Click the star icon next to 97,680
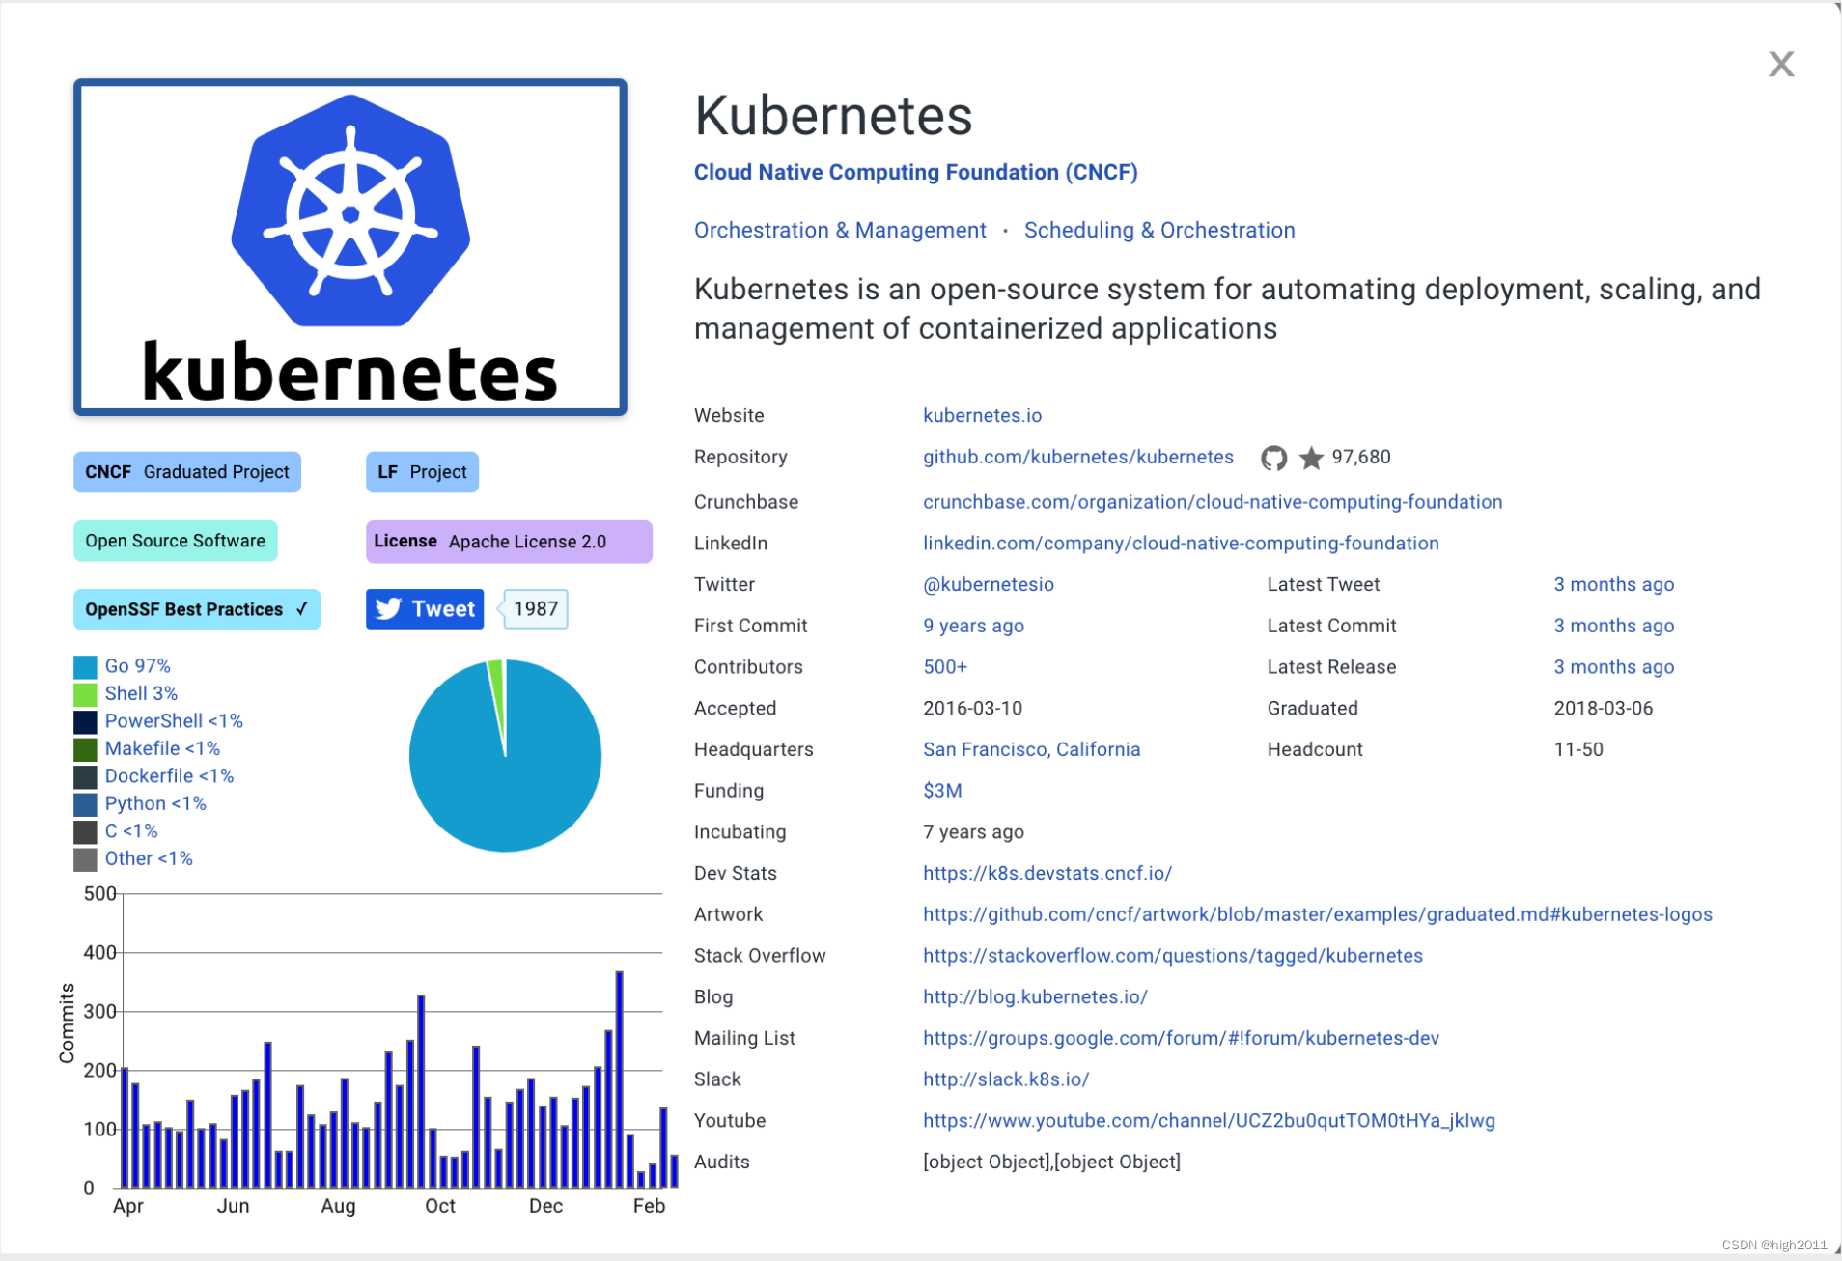1842x1261 pixels. pyautogui.click(x=1310, y=458)
